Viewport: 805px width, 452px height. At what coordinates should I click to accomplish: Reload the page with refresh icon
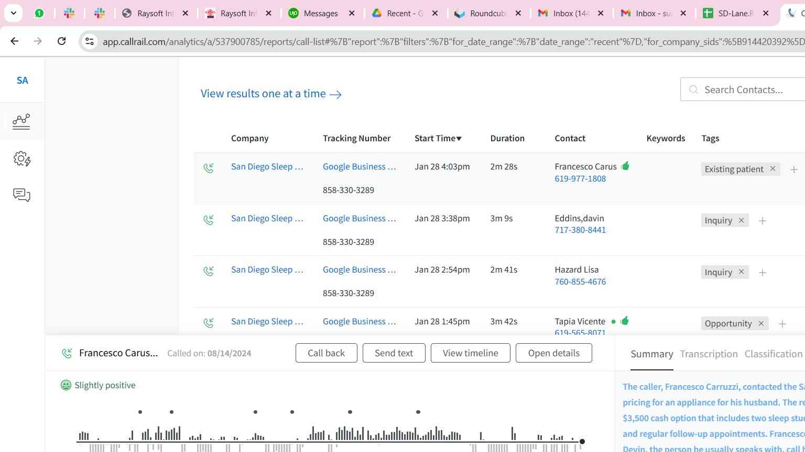(61, 41)
